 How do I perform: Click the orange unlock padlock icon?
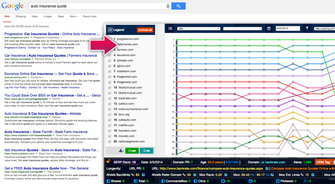tap(108, 161)
